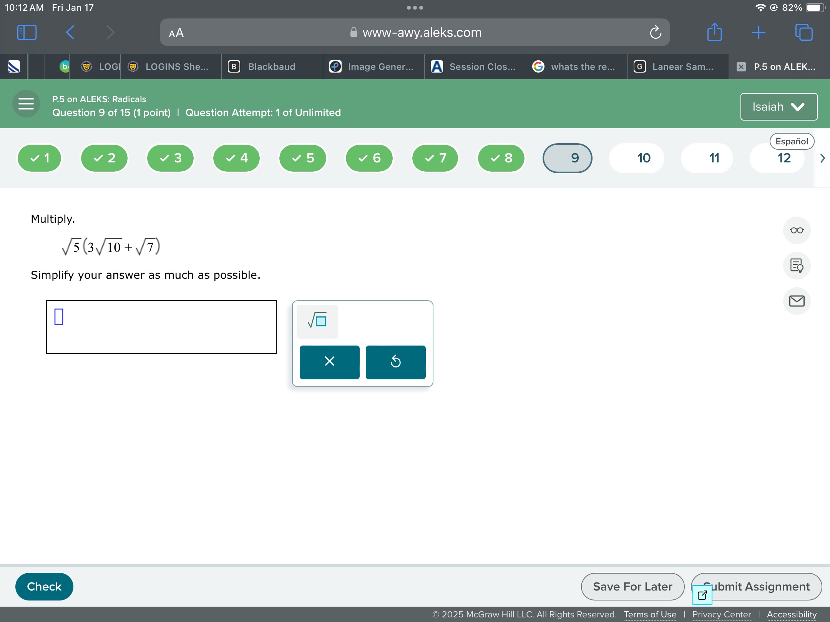The width and height of the screenshot is (830, 622).
Task: Open Safari AA reader view options
Action: 176,33
